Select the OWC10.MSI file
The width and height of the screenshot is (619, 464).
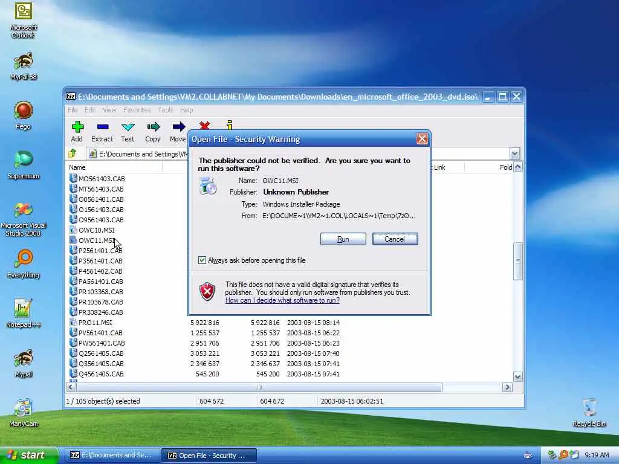92,230
